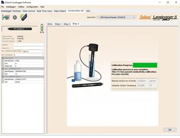
Task: Collapse the Ch2 Temperature section
Action: (x=3, y=69)
